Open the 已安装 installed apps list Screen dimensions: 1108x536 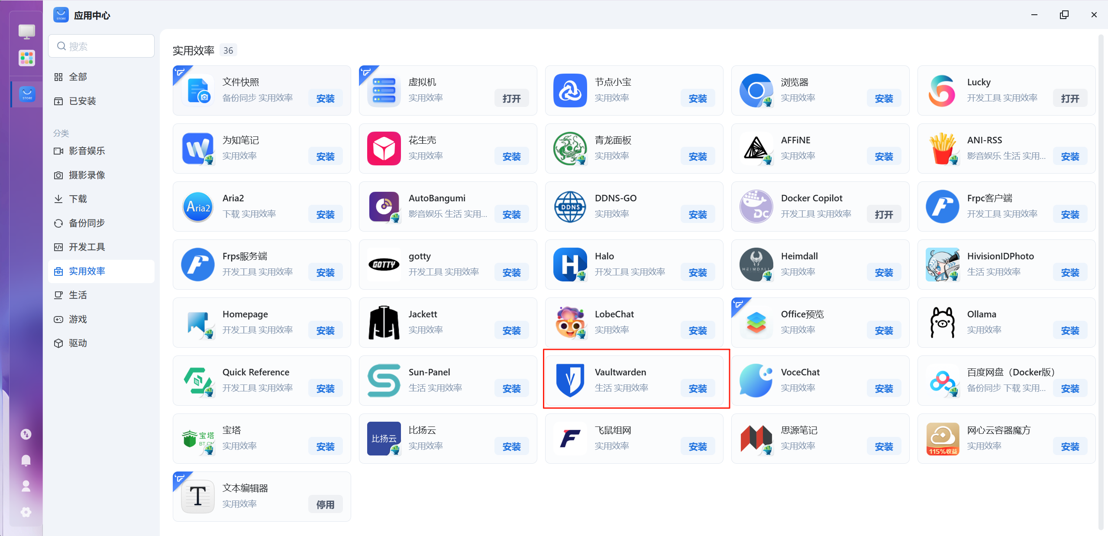(x=82, y=101)
